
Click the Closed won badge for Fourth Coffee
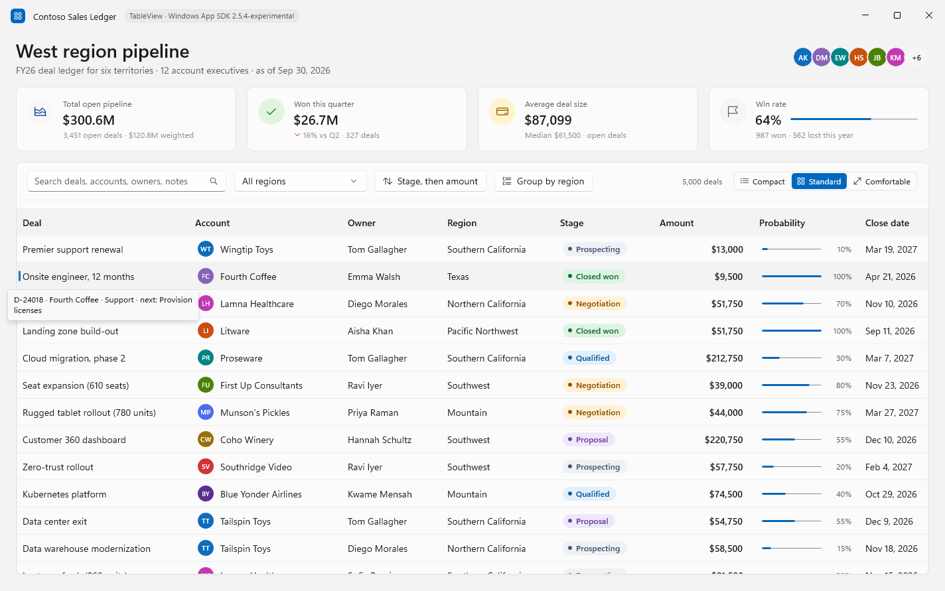[x=594, y=277]
